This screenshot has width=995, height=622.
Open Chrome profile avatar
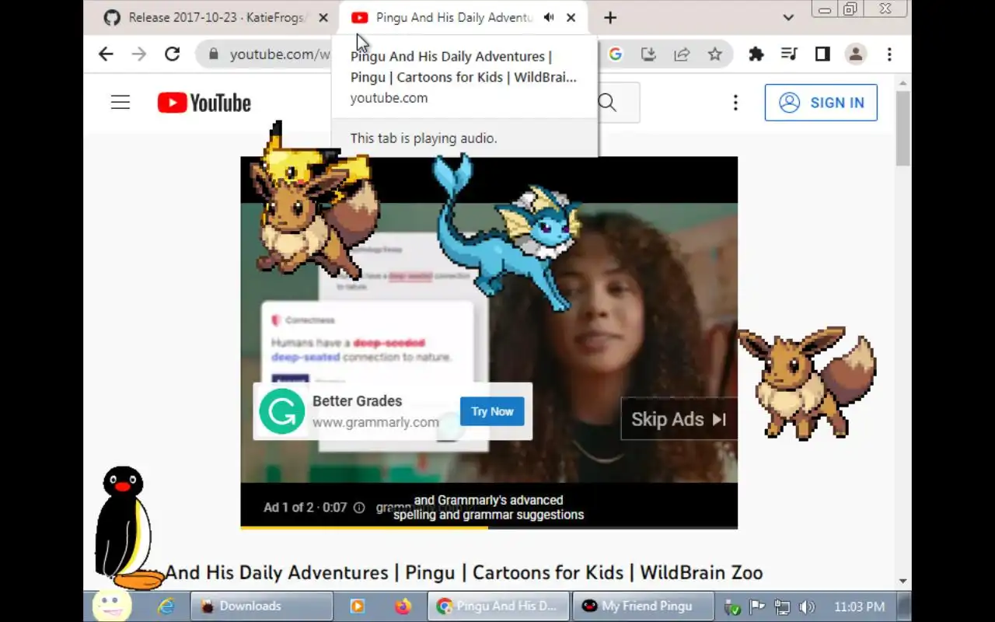[x=856, y=54]
